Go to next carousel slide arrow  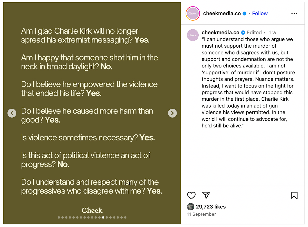172,113
